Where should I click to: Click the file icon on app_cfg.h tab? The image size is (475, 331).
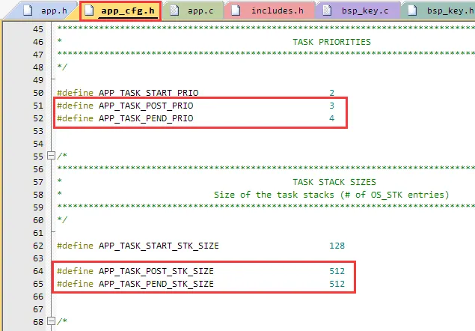point(91,10)
